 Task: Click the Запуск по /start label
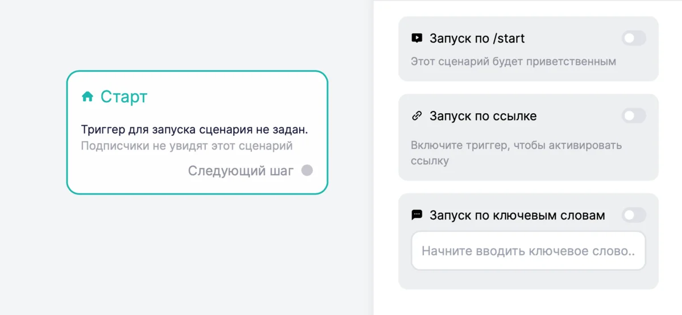click(x=477, y=39)
